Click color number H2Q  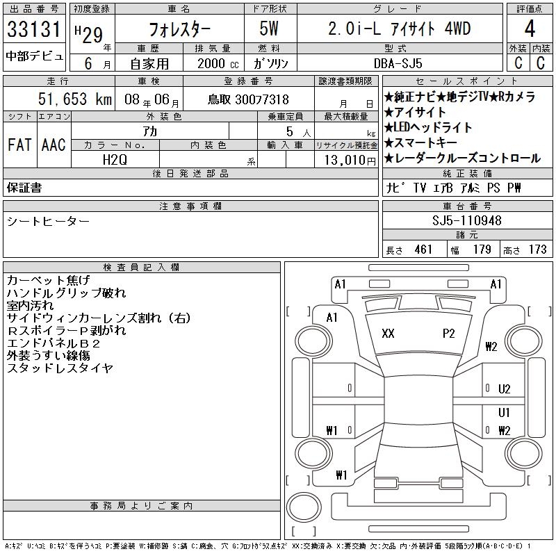point(115,160)
